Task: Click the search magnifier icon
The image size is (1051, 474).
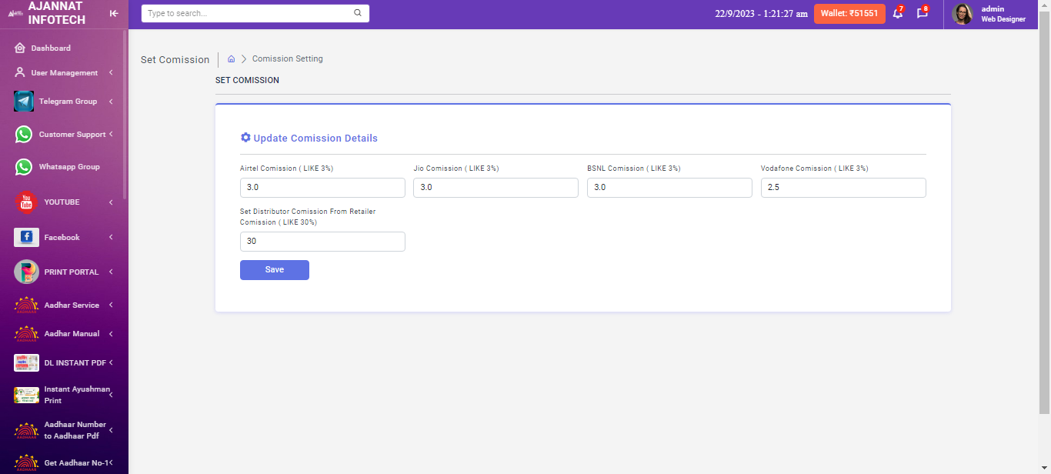Action: (358, 13)
